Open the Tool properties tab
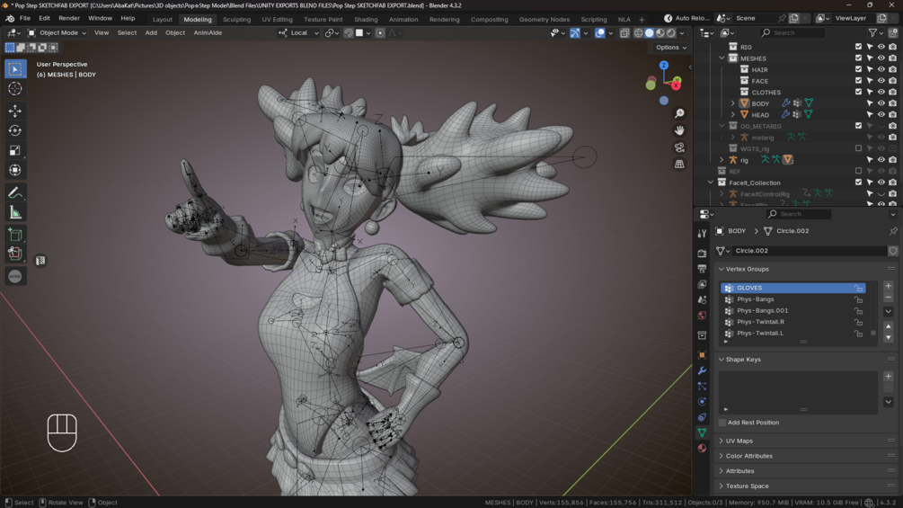The width and height of the screenshot is (903, 508). pyautogui.click(x=702, y=234)
